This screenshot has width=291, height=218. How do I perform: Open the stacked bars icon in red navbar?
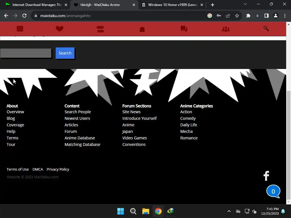[100, 29]
